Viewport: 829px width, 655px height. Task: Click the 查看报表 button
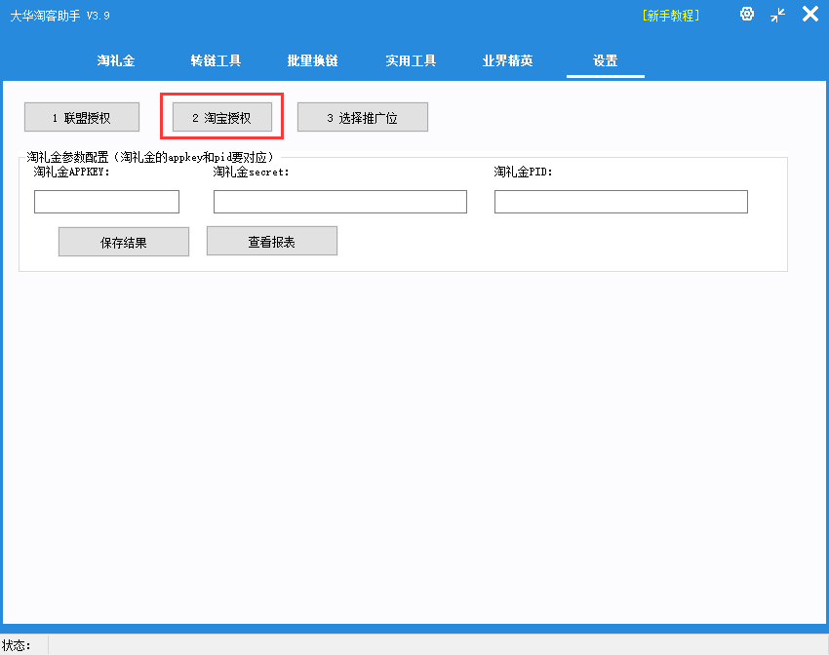[272, 242]
